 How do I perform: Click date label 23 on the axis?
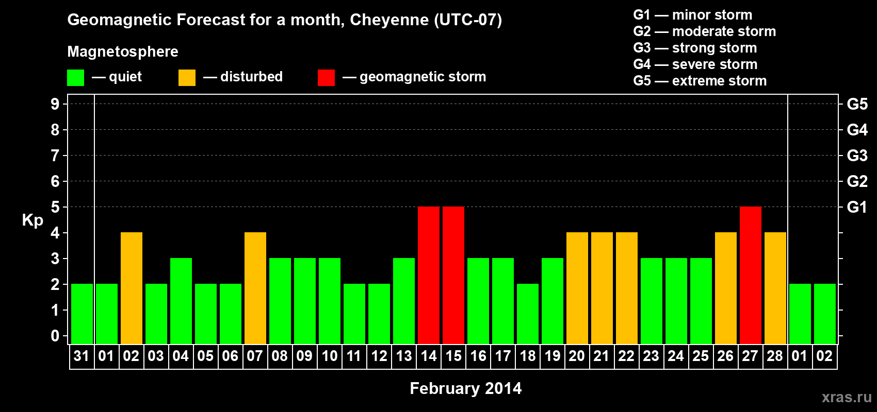651,356
